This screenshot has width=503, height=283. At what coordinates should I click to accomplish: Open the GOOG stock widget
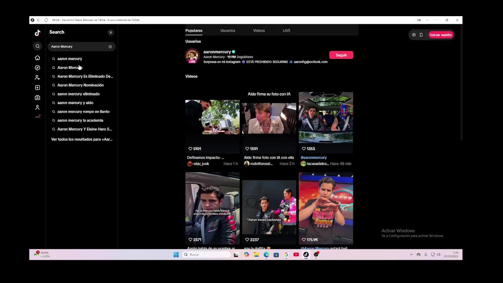point(42,254)
